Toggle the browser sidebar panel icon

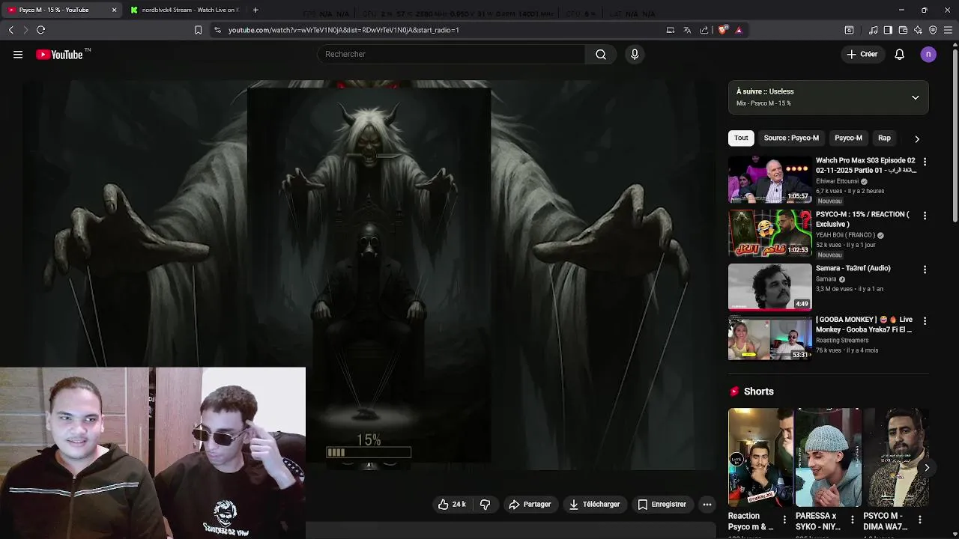888,30
